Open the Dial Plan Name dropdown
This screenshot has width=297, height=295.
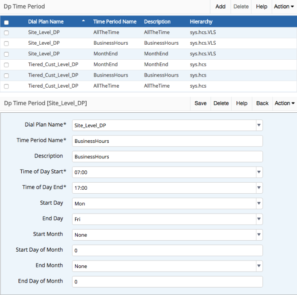[x=259, y=125]
